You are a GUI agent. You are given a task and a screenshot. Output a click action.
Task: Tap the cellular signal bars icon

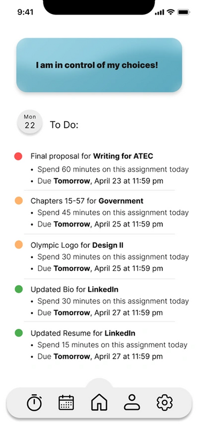[159, 12]
